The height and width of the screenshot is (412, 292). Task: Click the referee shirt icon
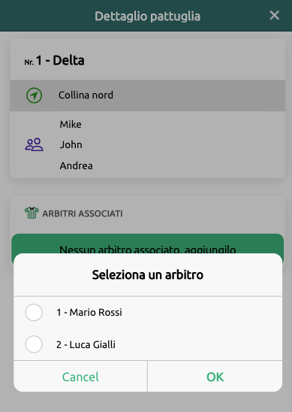(x=32, y=213)
